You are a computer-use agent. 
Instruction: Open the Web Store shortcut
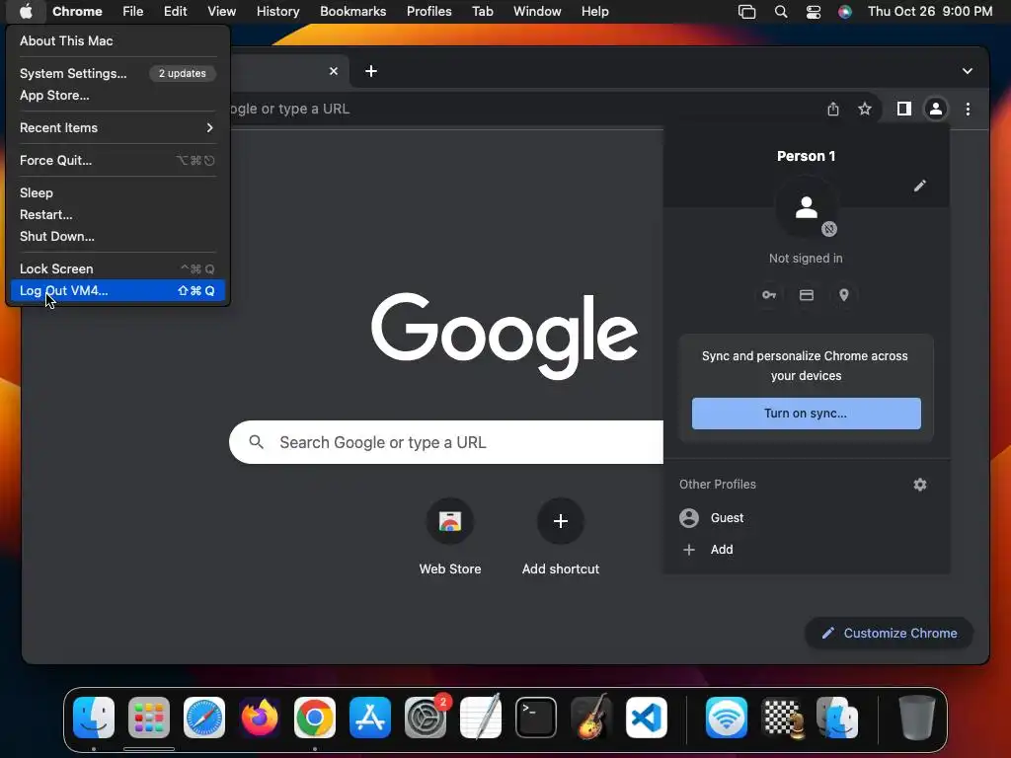450,537
